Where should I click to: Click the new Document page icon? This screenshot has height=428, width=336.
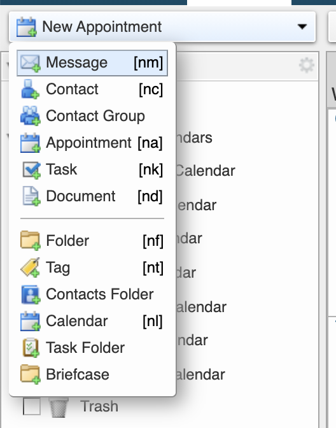(31, 196)
